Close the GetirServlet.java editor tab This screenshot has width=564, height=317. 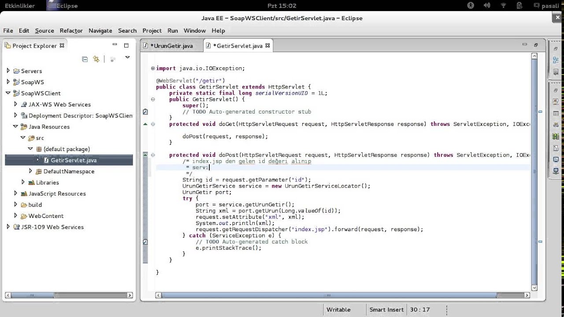267,45
